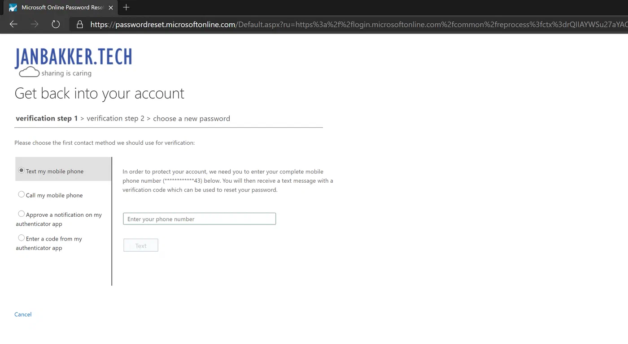Click 'Please choose the first contact method' text
This screenshot has height=344, width=628.
coord(105,143)
